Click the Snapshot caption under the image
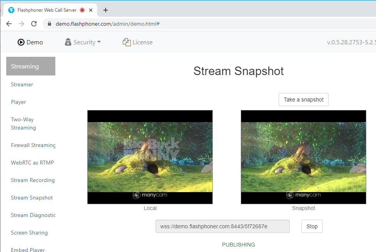The width and height of the screenshot is (376, 252). click(304, 208)
